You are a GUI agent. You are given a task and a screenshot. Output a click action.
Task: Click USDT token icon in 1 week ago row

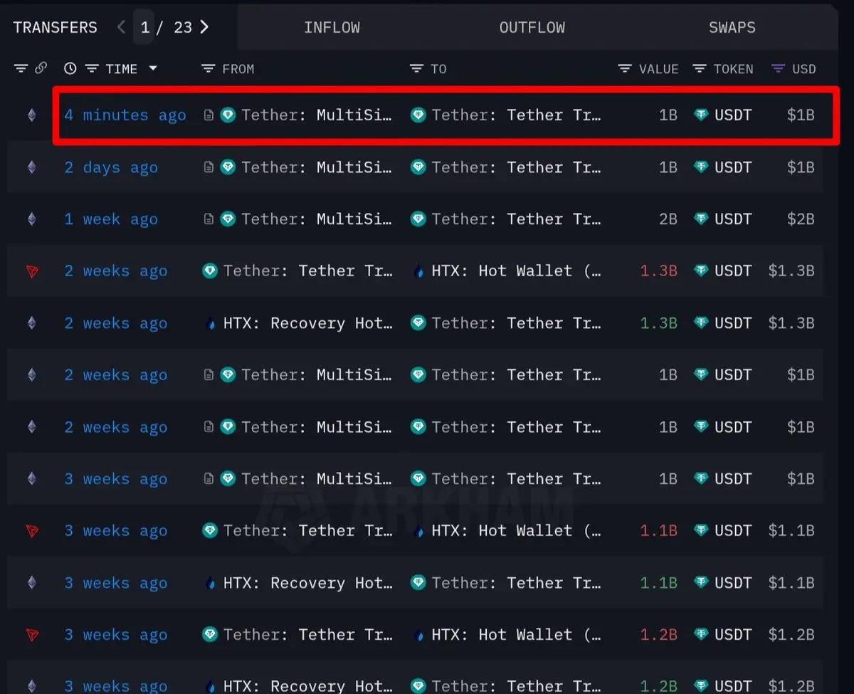pos(701,219)
